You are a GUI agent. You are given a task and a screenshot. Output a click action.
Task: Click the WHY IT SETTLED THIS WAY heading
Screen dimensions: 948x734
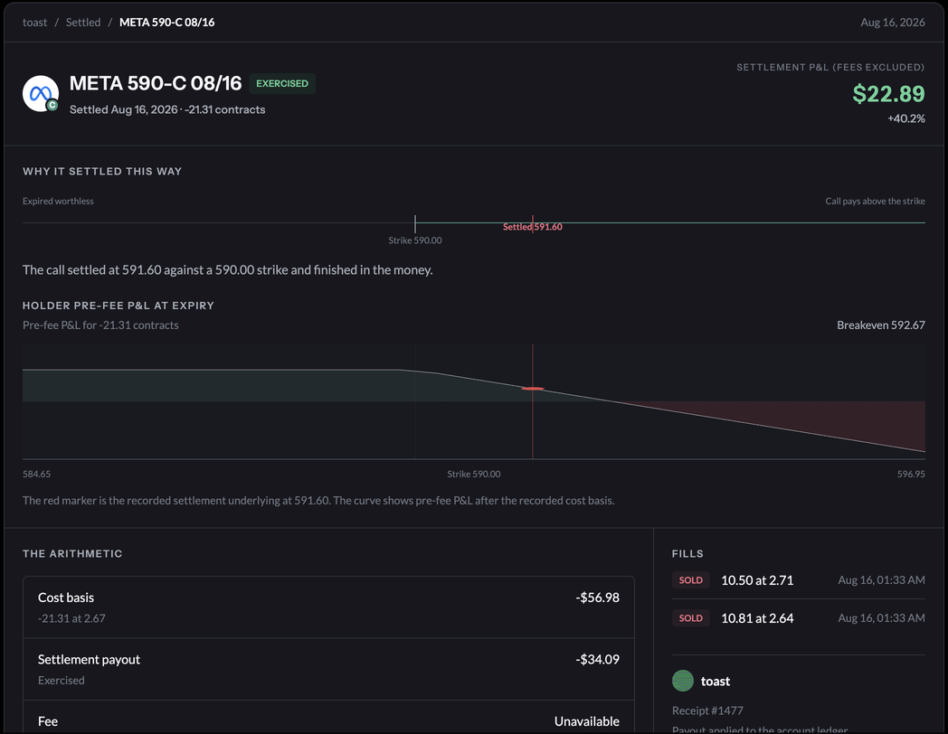(x=102, y=172)
